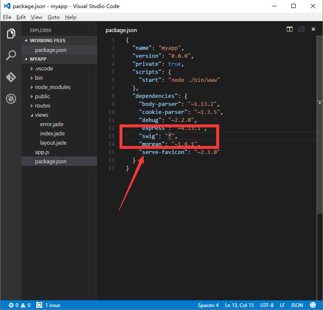Place cursor on the "version" line
The width and height of the screenshot is (323, 310).
click(x=163, y=56)
